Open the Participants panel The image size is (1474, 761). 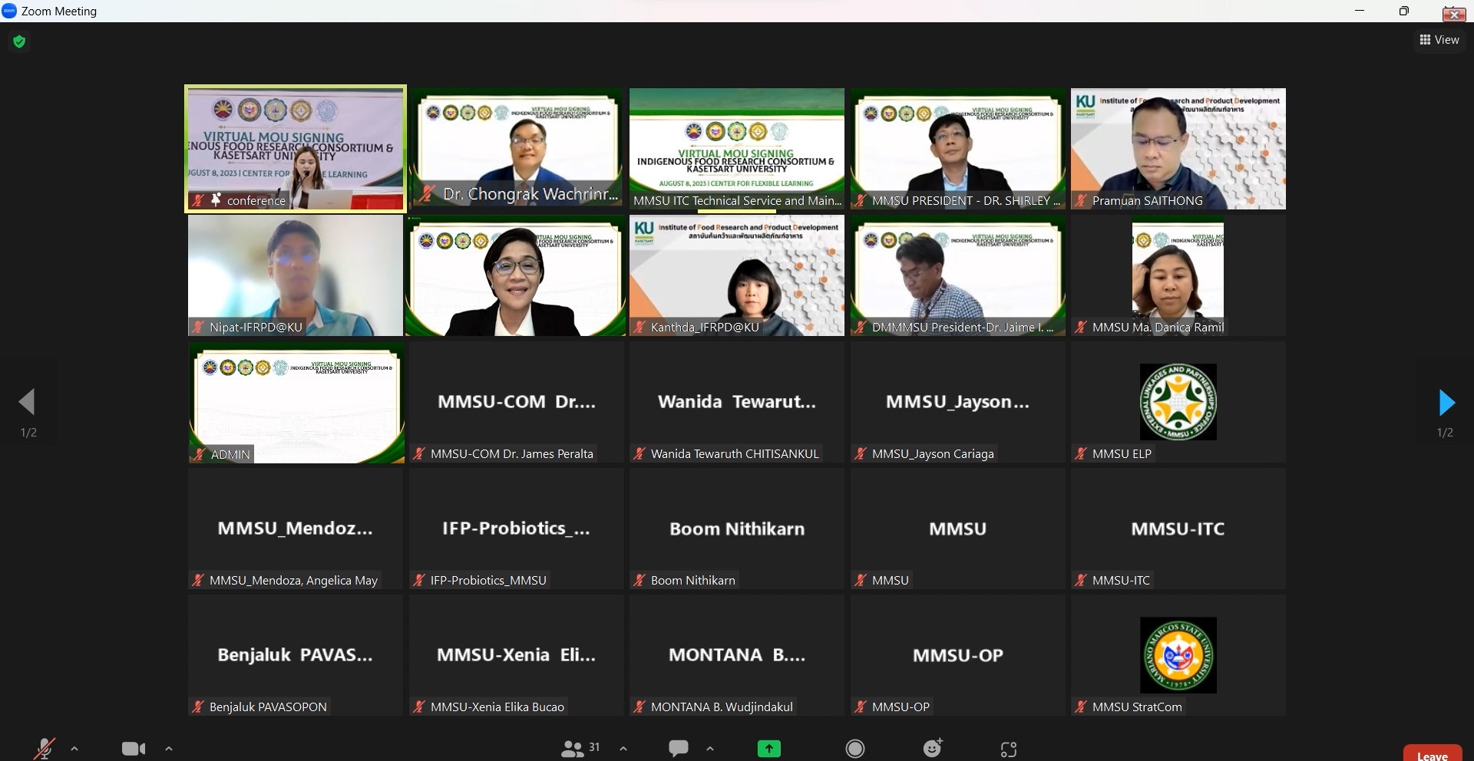[x=574, y=749]
